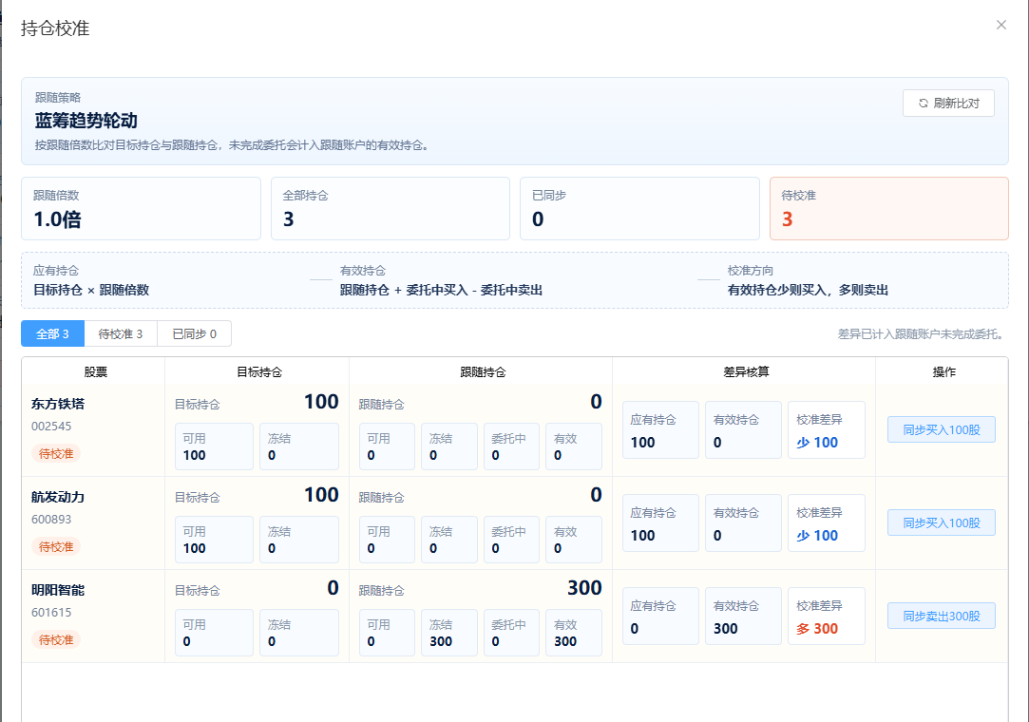Click stock code 002545
This screenshot has height=722, width=1029.
pyautogui.click(x=51, y=426)
